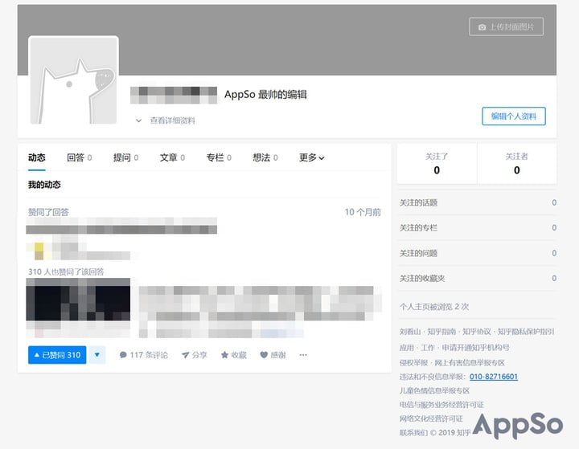Click the 侵权举报 link
This screenshot has height=449, width=579.
[x=413, y=363]
